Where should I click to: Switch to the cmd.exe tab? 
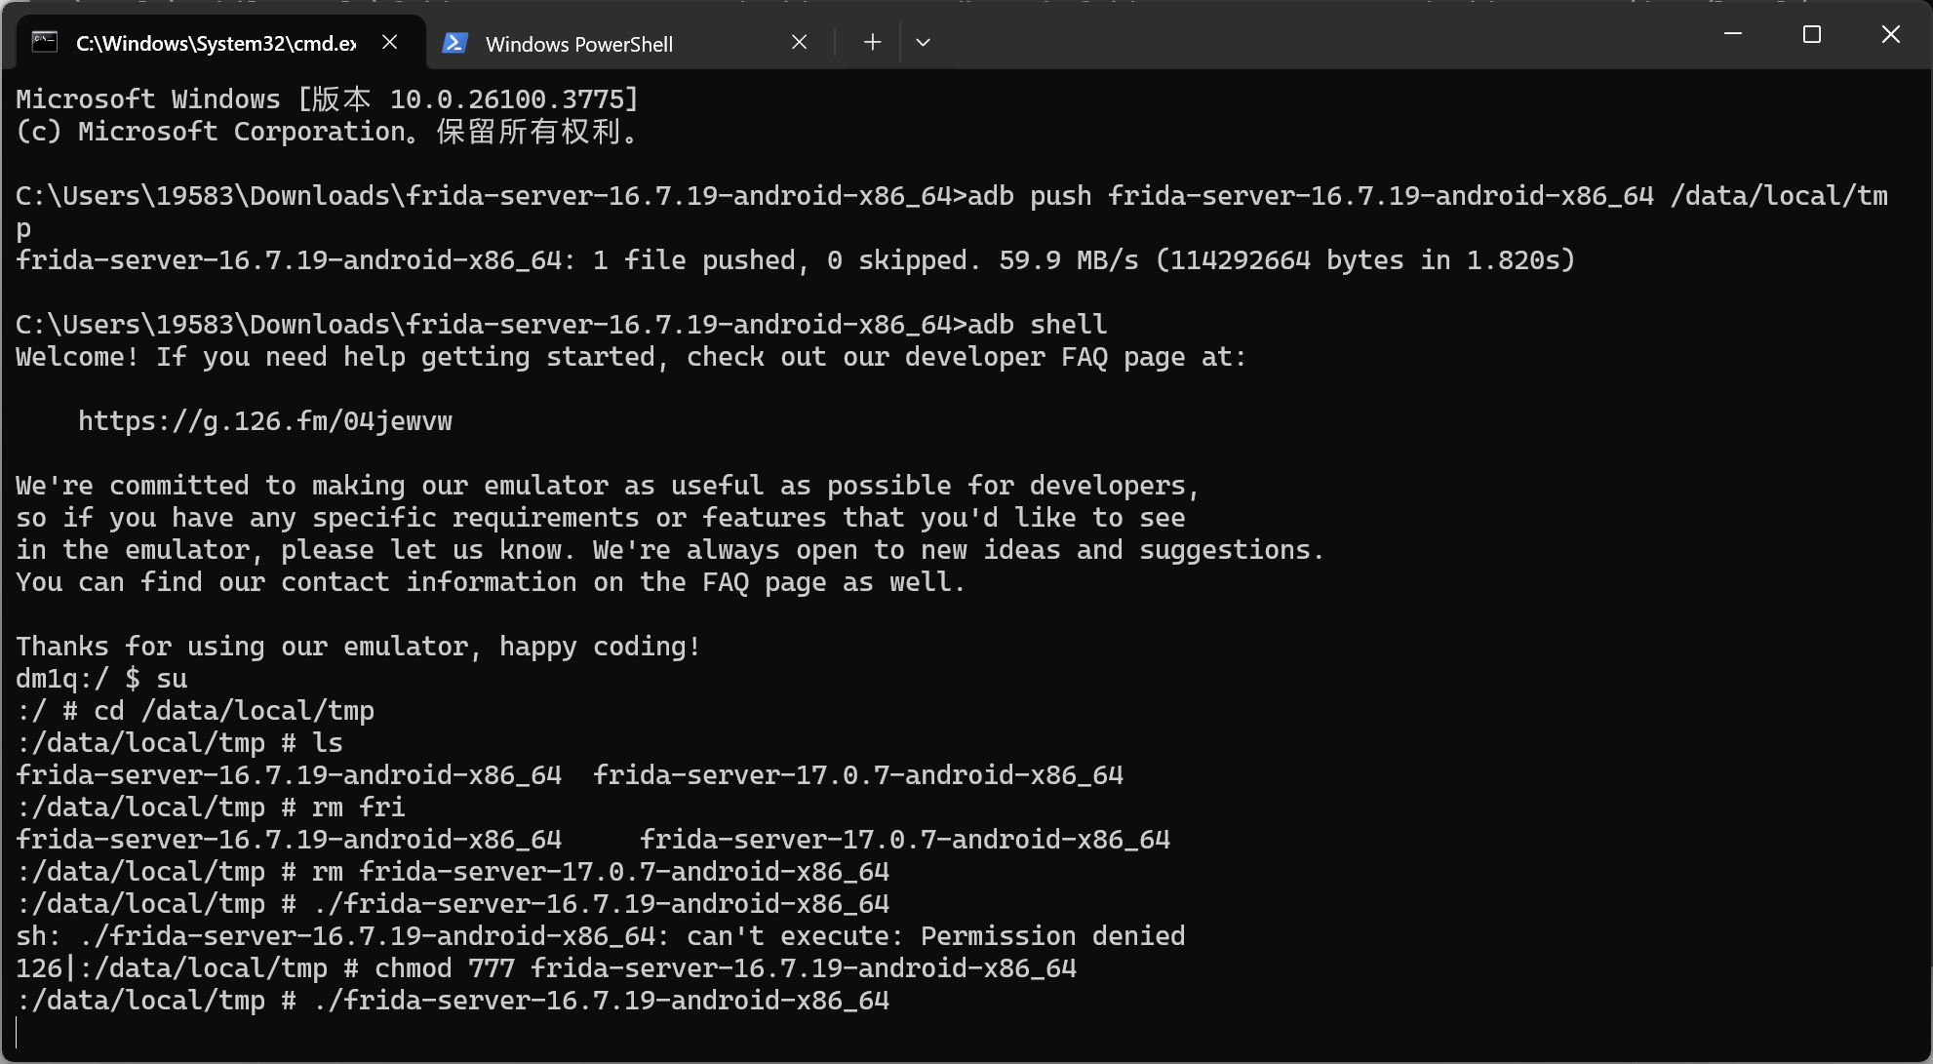[221, 43]
